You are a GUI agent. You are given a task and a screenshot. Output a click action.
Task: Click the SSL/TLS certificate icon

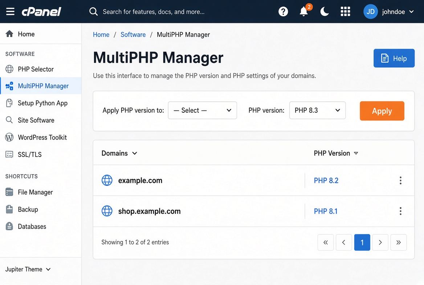click(x=9, y=154)
